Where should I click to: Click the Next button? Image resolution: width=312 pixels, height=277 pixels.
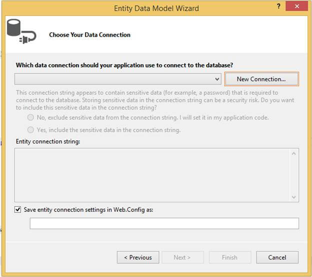(x=182, y=257)
